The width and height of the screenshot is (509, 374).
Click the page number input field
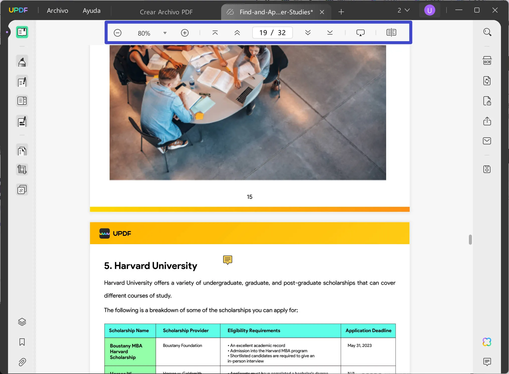pyautogui.click(x=272, y=33)
